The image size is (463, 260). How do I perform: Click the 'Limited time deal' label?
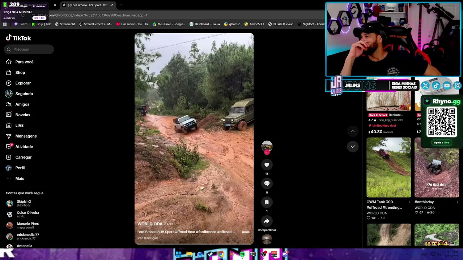[382, 126]
